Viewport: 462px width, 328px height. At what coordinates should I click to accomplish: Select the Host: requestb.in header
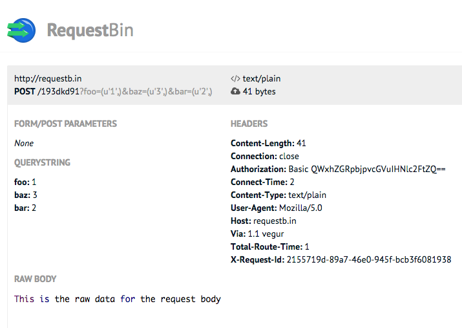point(264,221)
